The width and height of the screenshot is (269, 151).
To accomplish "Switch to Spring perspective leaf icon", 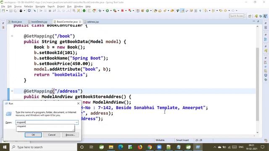I will tap(256, 16).
